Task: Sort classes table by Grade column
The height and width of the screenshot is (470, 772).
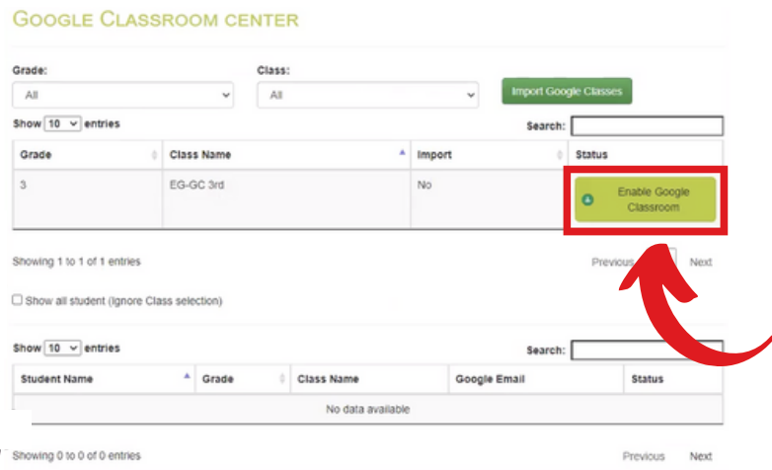Action: pos(88,155)
